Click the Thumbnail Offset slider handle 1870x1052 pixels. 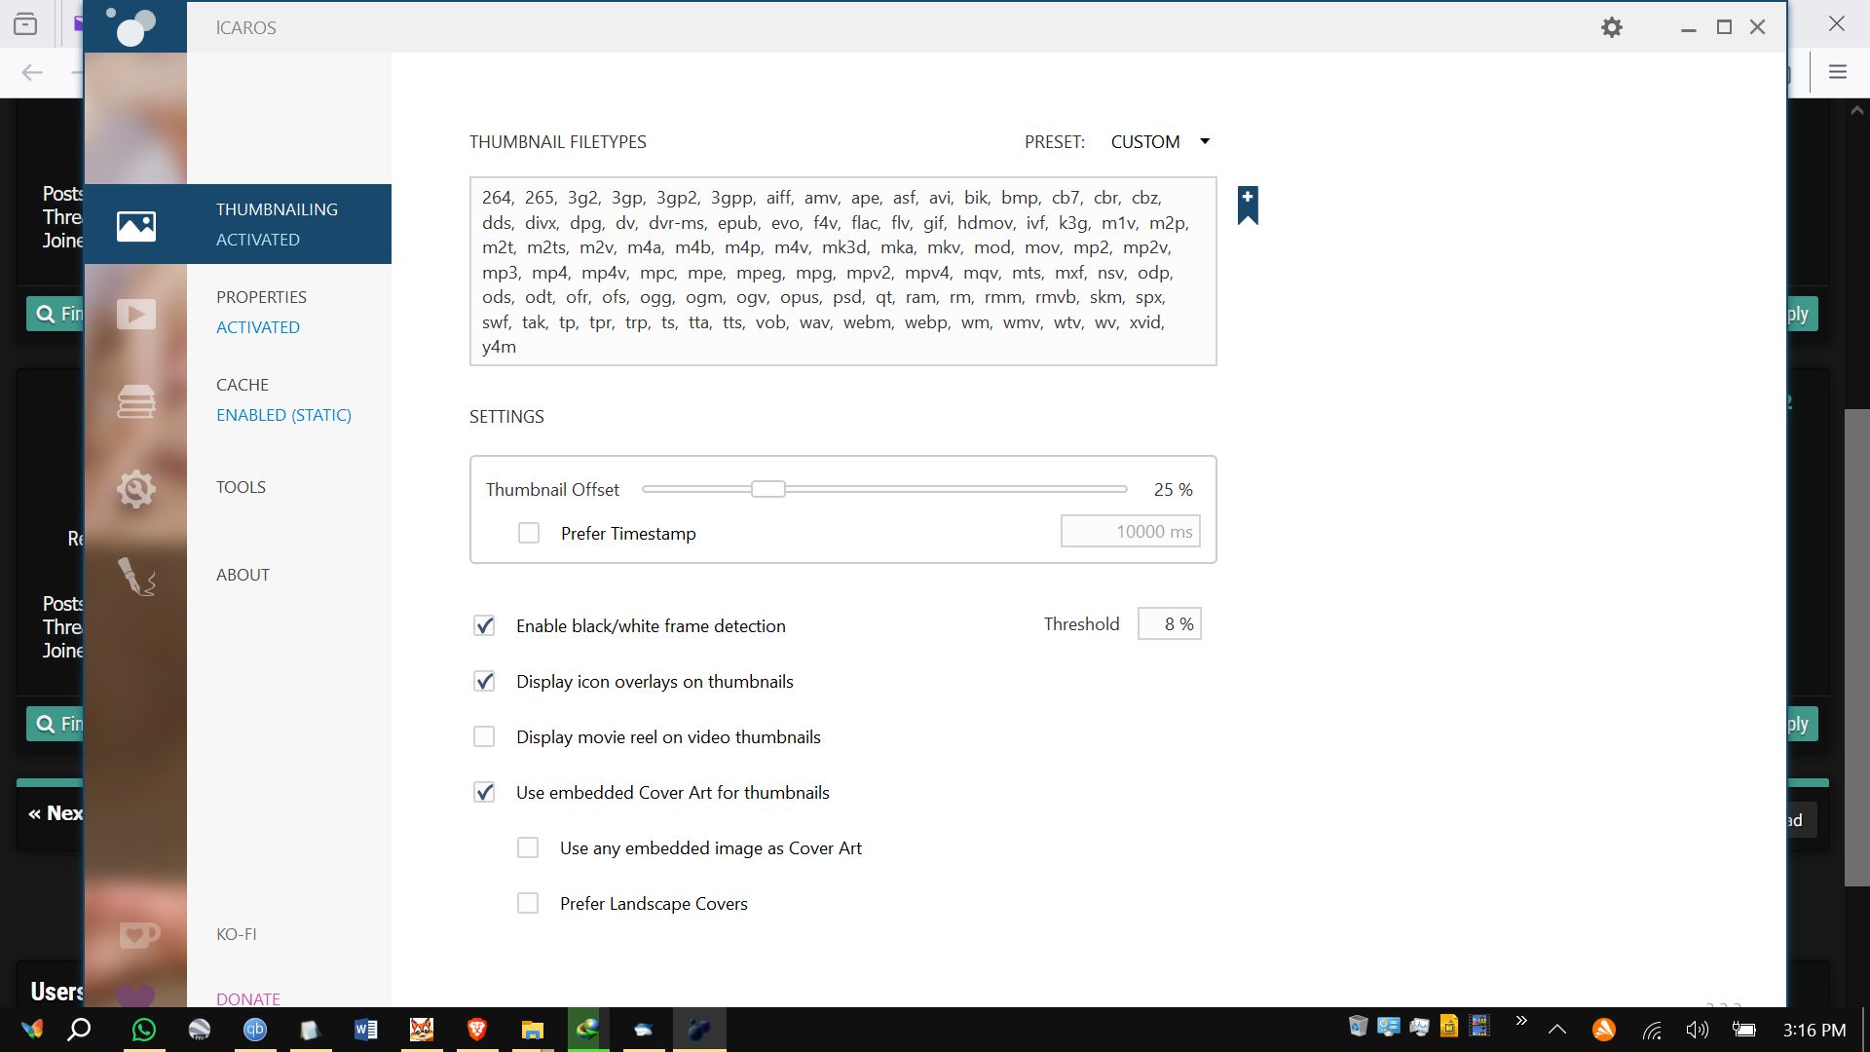coord(767,489)
